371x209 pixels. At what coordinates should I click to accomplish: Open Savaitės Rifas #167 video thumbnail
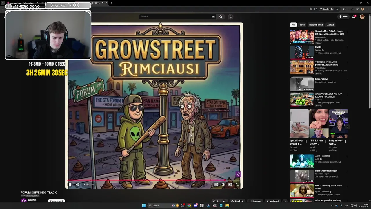(x=302, y=37)
